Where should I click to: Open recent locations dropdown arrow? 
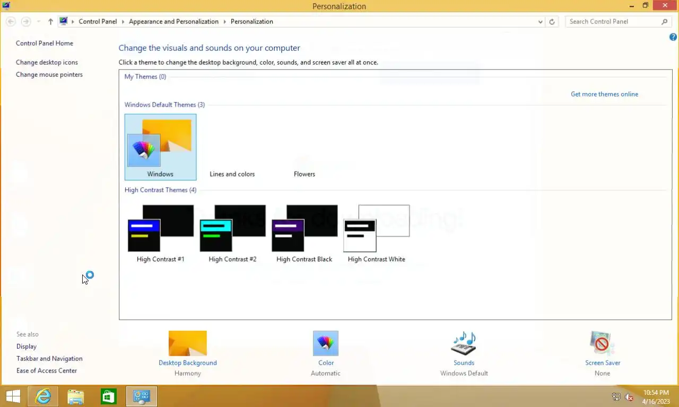click(x=38, y=22)
